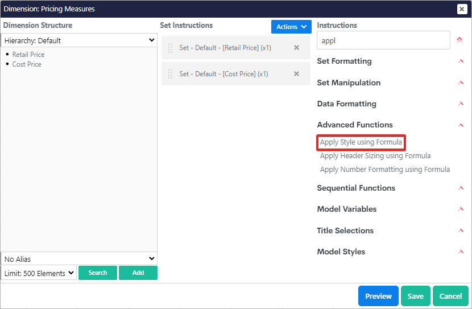The width and height of the screenshot is (472, 309).
Task: Open the No Alias dropdown
Action: point(79,259)
